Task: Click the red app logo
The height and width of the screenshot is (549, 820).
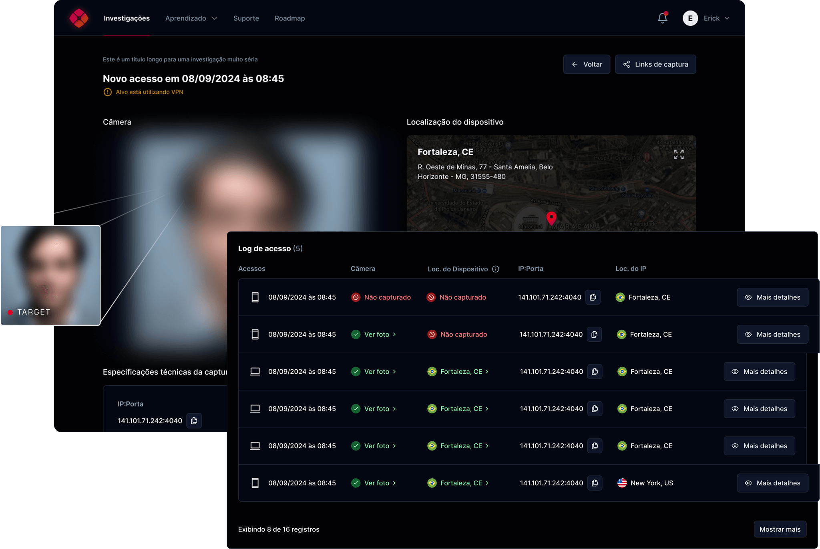Action: tap(78, 18)
